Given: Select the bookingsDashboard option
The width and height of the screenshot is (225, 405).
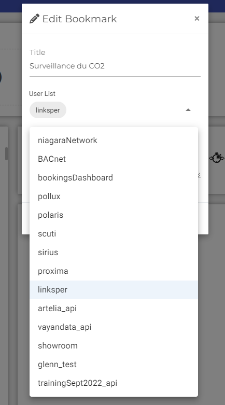Looking at the screenshot, I should 114,178.
